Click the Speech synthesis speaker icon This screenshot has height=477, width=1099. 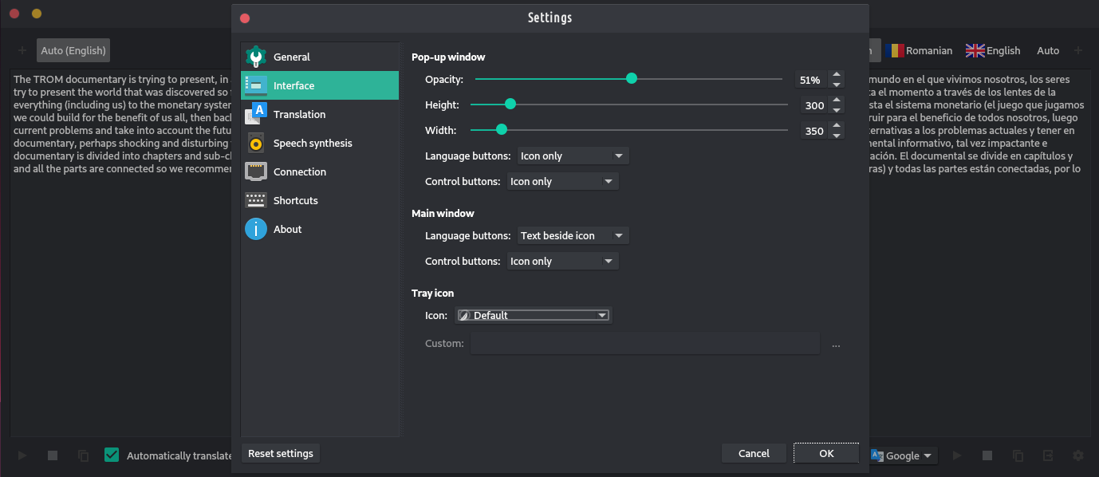pyautogui.click(x=256, y=144)
